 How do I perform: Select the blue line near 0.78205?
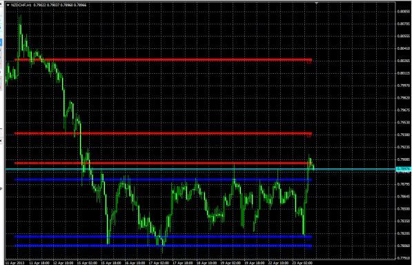(x=163, y=237)
